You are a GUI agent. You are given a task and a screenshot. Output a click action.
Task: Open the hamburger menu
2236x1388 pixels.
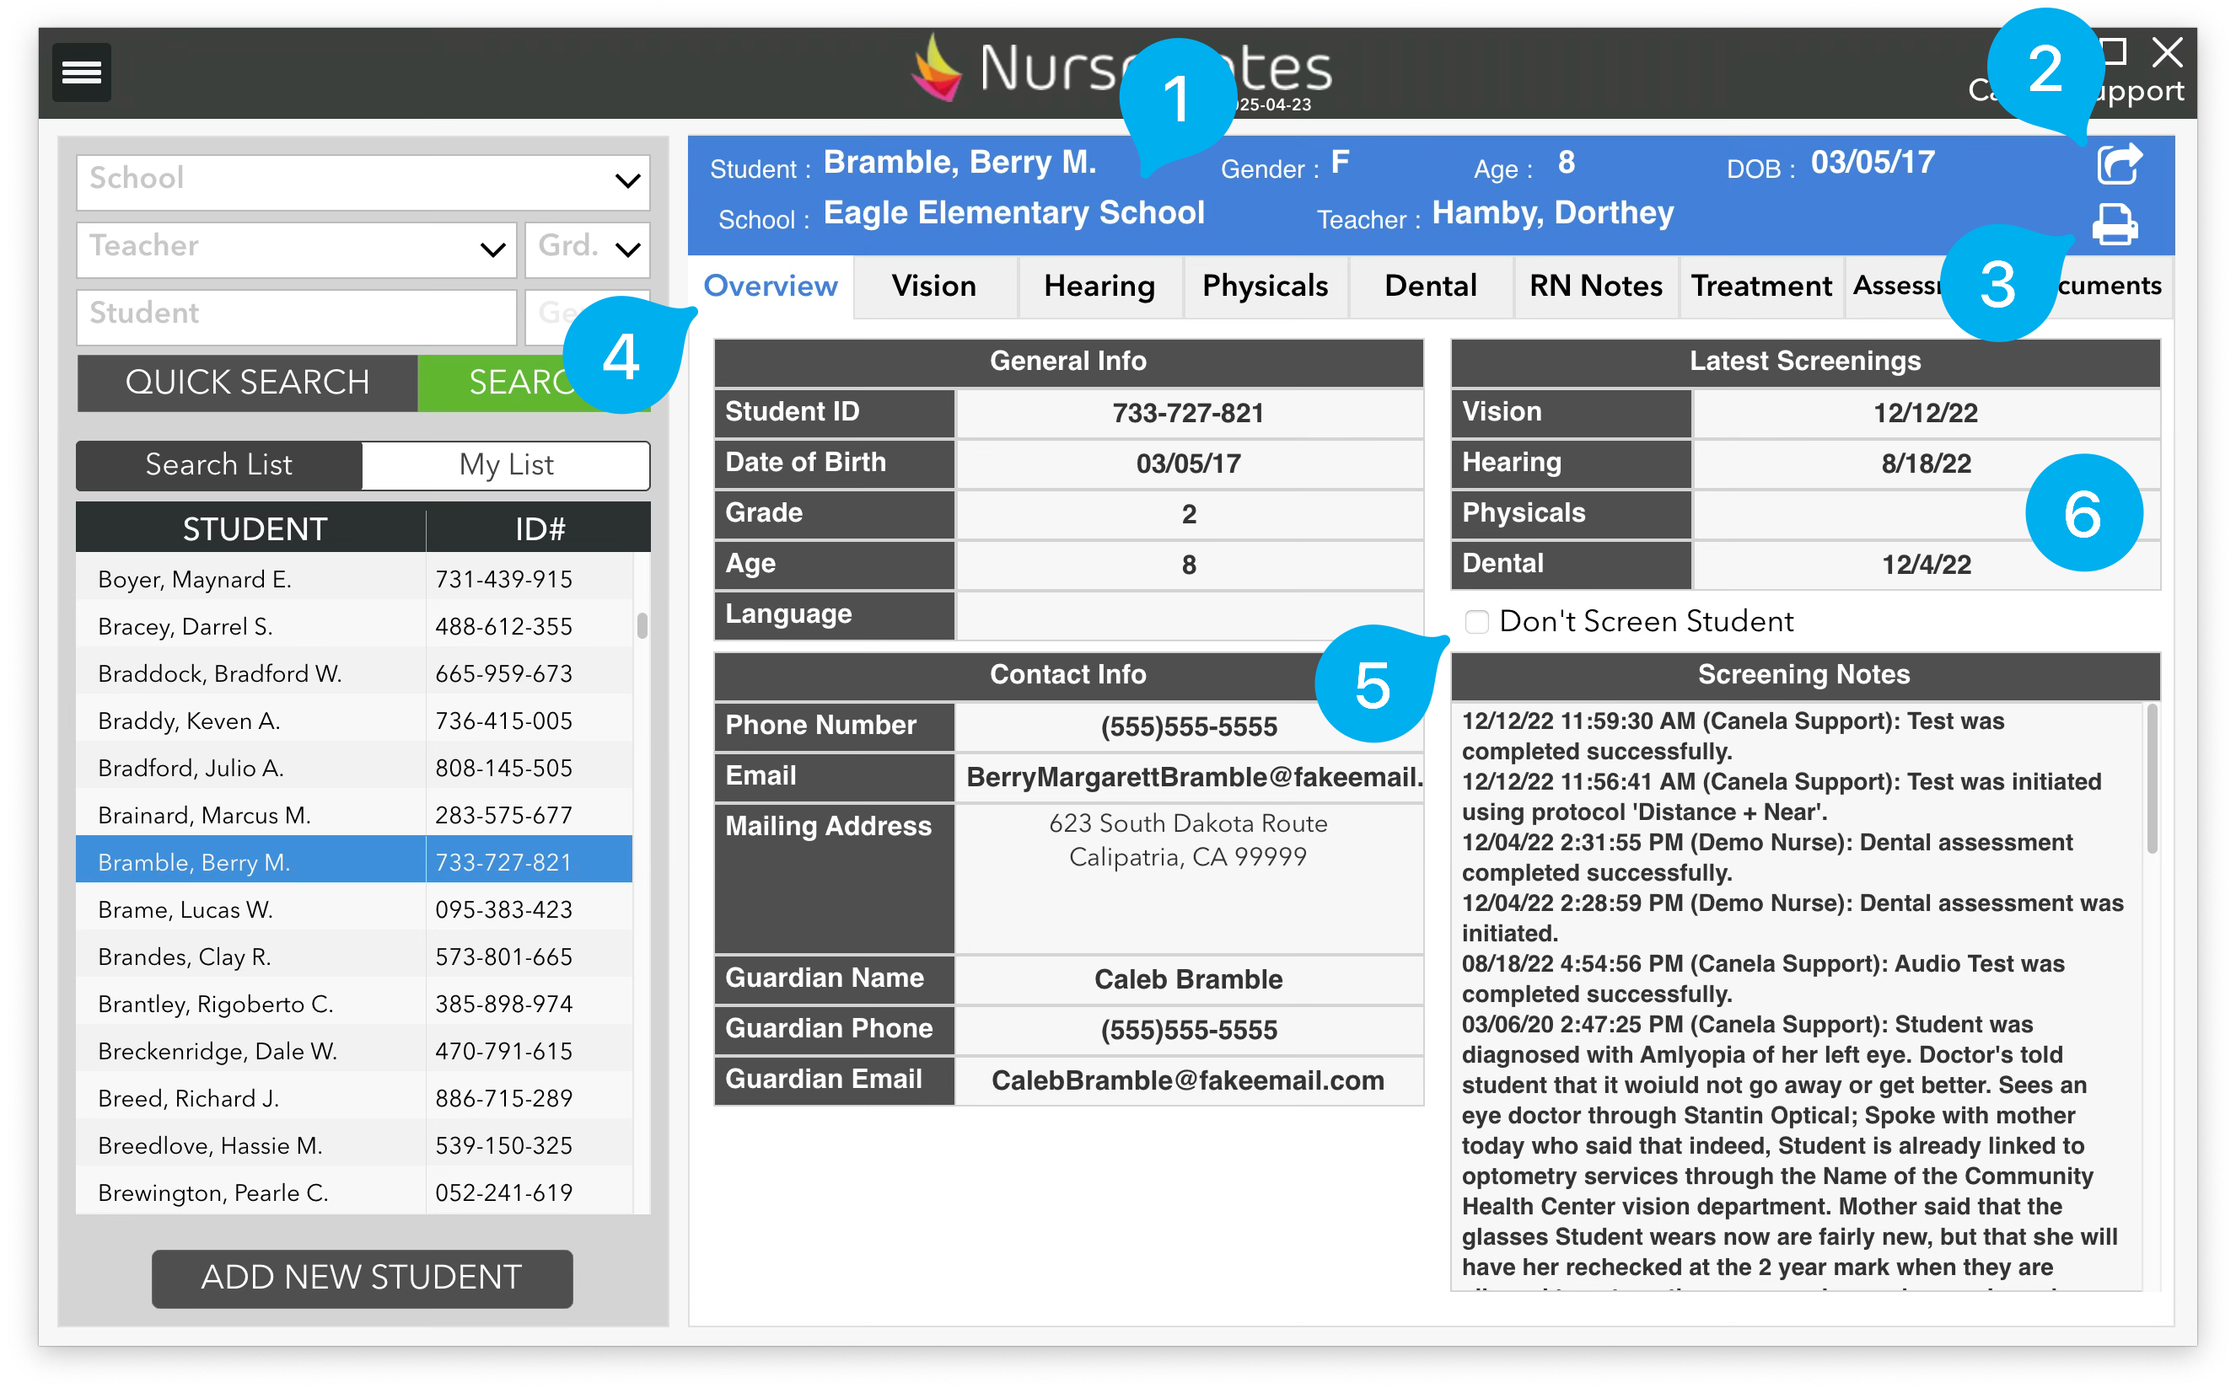pos(81,72)
